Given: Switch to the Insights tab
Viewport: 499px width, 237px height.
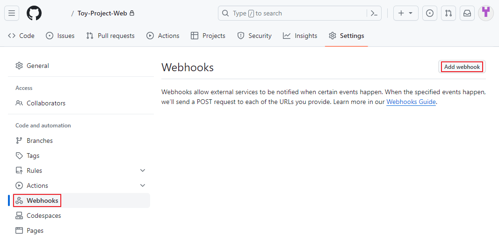Looking at the screenshot, I should pos(300,36).
